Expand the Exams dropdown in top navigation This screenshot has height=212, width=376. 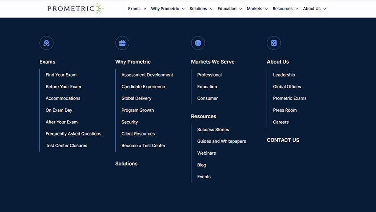[137, 9]
